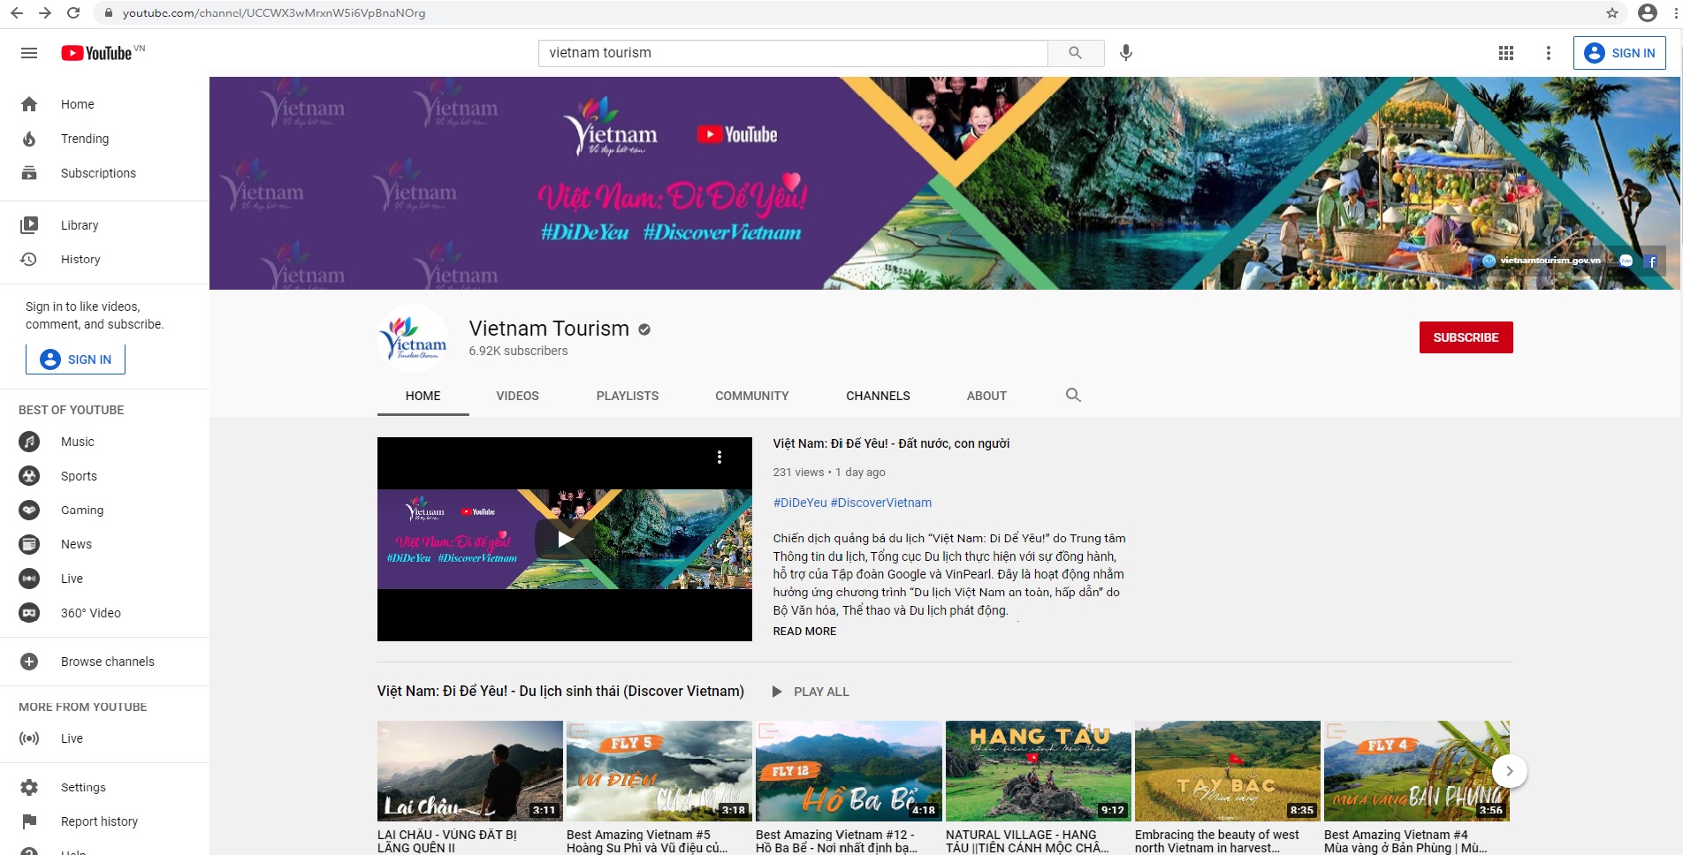Open Browse channels with plus icon
Viewport: 1683px width, 855px height.
(x=104, y=662)
